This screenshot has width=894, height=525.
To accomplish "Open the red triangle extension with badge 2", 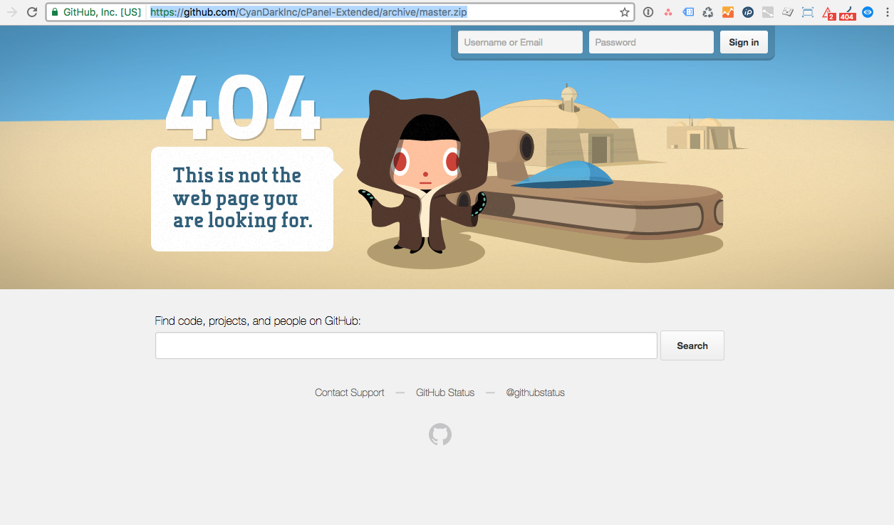I will (x=828, y=13).
